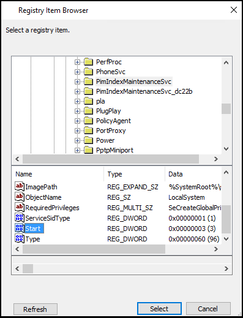
Task: Select the PhoneSvc key label
Action: [111, 72]
